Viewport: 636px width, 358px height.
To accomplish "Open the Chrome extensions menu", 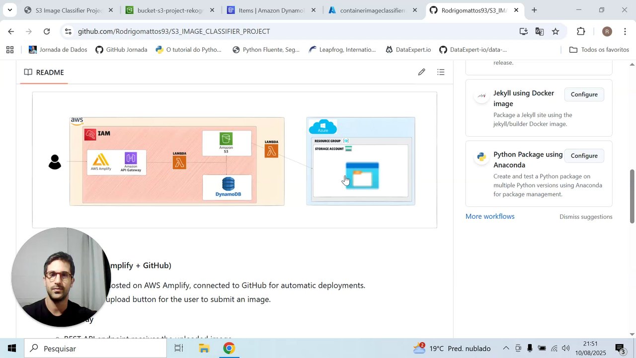I will click(581, 31).
